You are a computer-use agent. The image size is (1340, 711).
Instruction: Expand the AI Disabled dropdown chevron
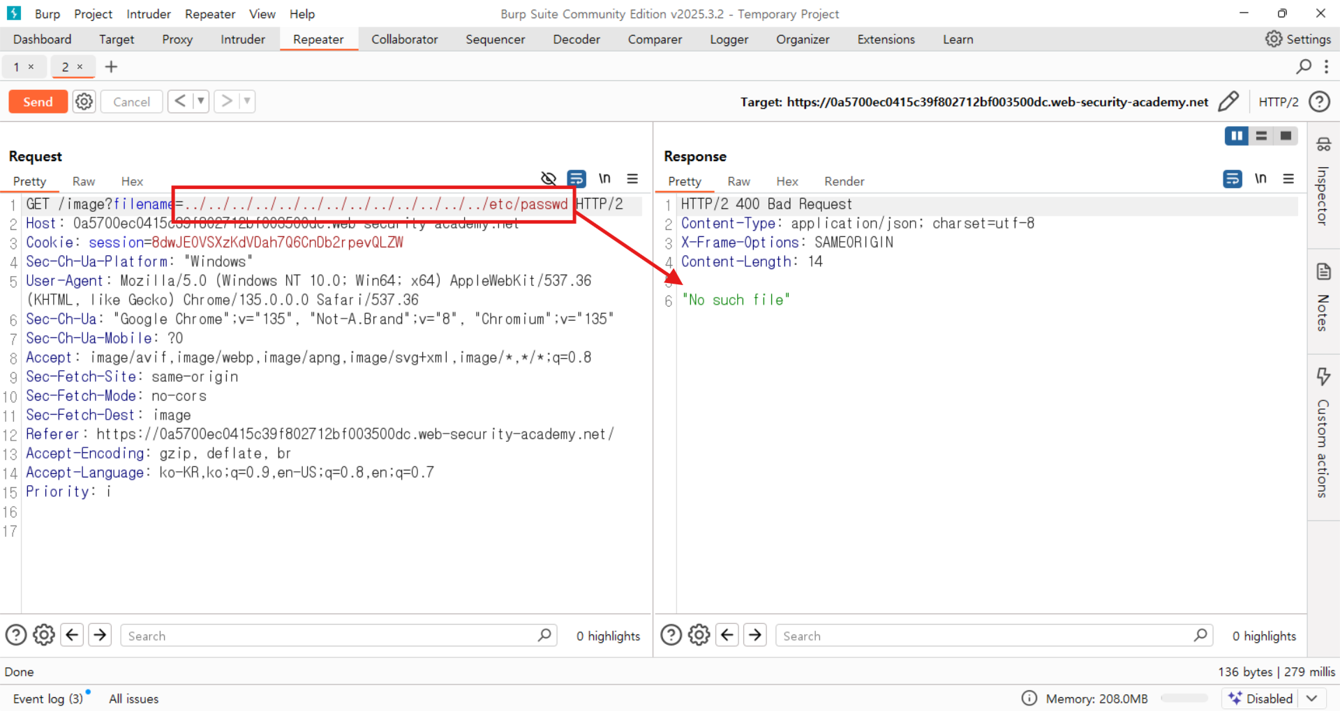(1312, 698)
